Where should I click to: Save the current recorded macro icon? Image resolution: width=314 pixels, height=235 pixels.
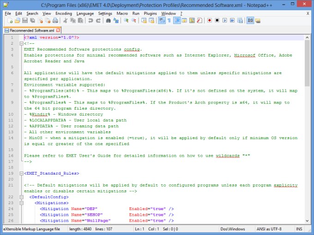240,20
